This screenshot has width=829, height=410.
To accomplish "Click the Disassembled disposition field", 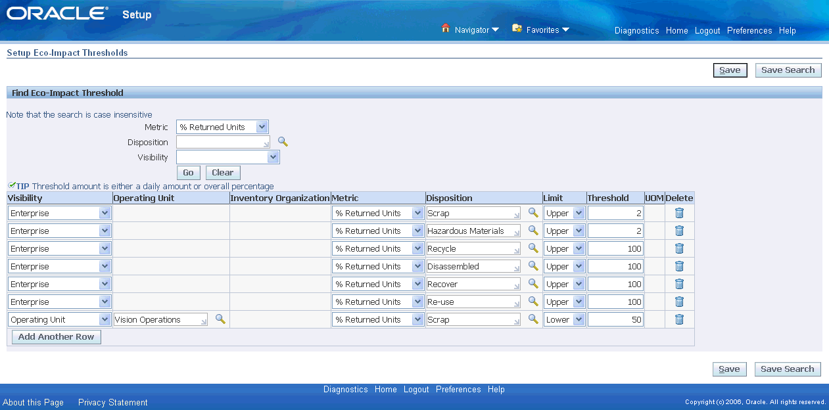I will (x=473, y=267).
